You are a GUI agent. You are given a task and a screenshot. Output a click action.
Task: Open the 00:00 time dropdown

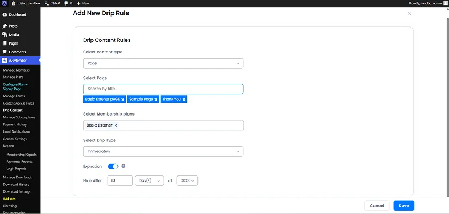tap(187, 181)
